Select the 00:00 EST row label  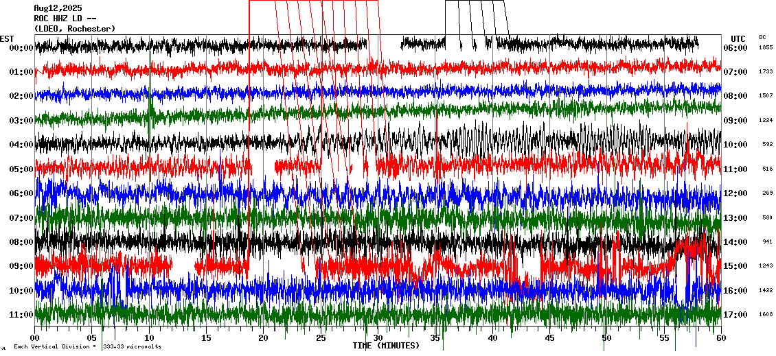point(22,48)
